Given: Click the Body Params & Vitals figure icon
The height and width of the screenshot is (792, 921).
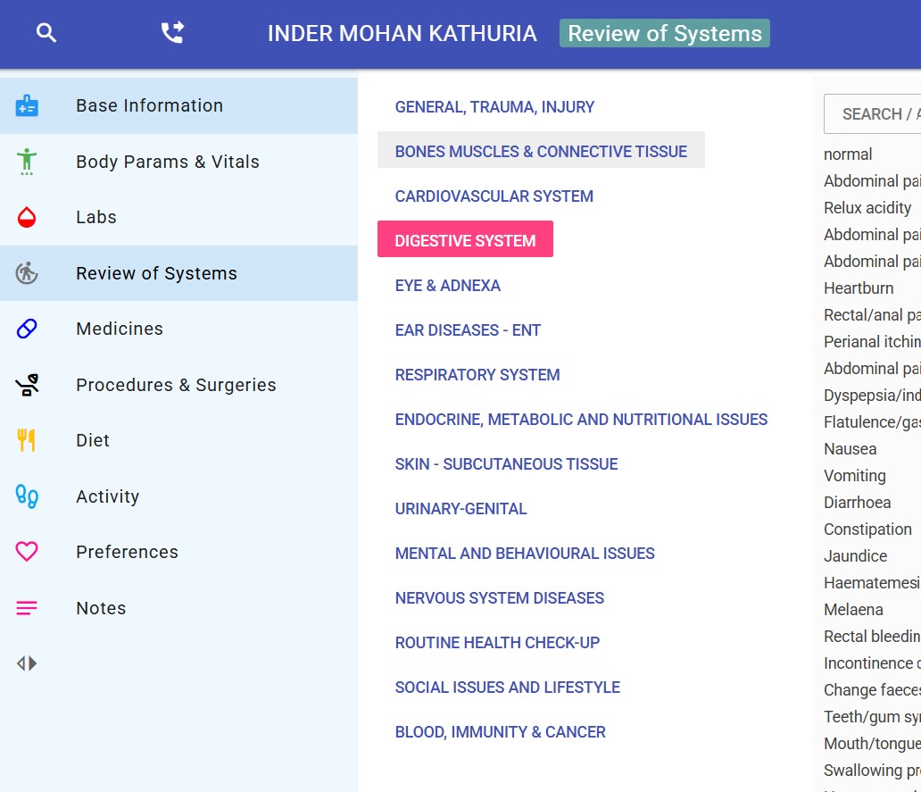Looking at the screenshot, I should (27, 162).
